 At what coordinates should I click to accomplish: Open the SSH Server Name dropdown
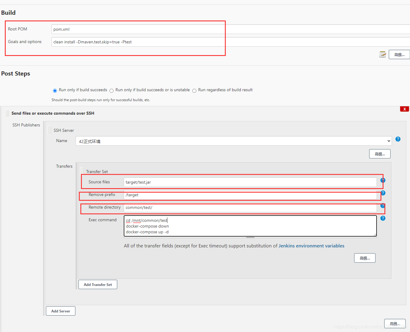[x=234, y=141]
